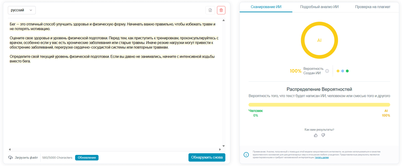Viewport: 402px width, 166px height.
Task: Click the Распределение Вероятностей heading
Action: [319, 89]
